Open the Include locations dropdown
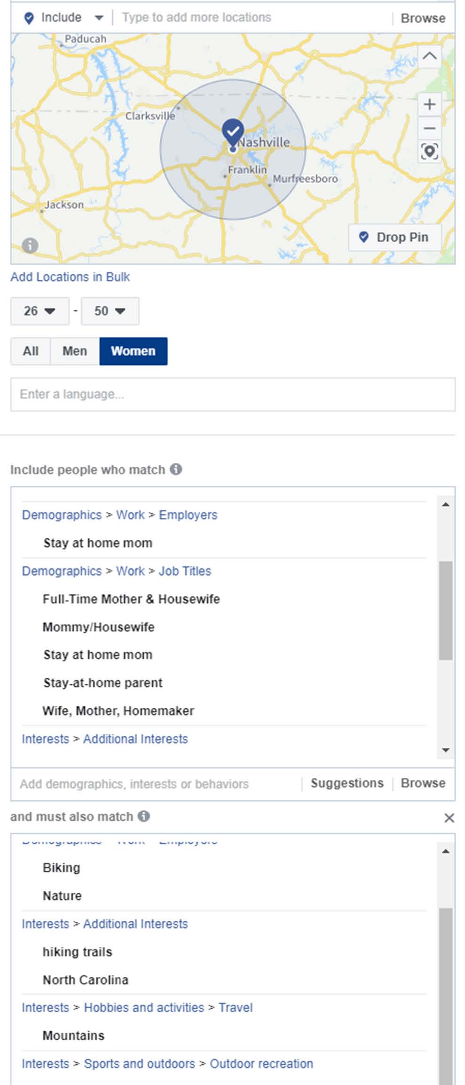The height and width of the screenshot is (1085, 465). click(63, 18)
